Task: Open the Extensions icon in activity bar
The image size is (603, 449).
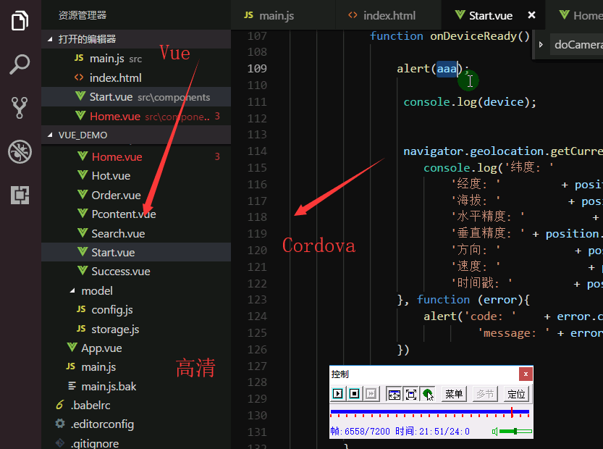Action: 20,195
